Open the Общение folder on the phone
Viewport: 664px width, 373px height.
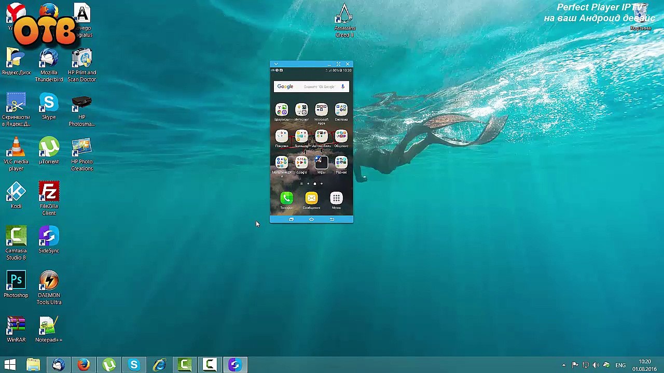(x=341, y=138)
